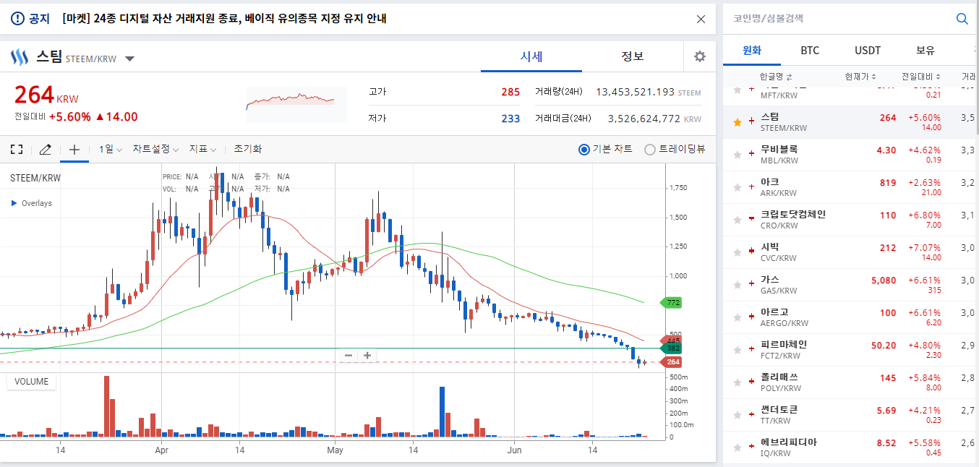This screenshot has width=979, height=467.
Task: Select 트레이딩뷰 radio button
Action: point(649,150)
